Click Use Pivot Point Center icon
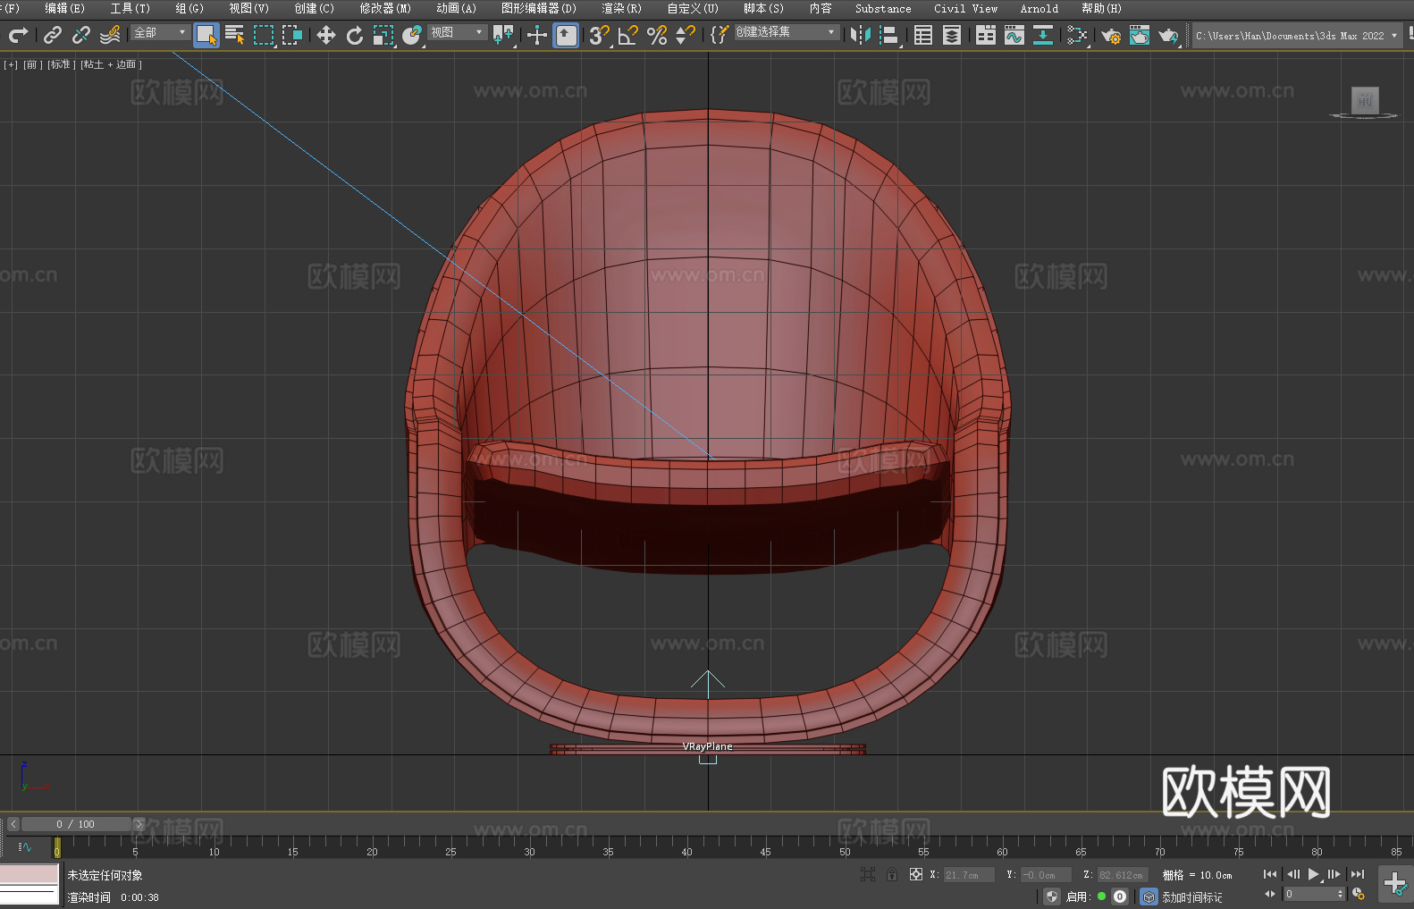The width and height of the screenshot is (1414, 909). (503, 35)
